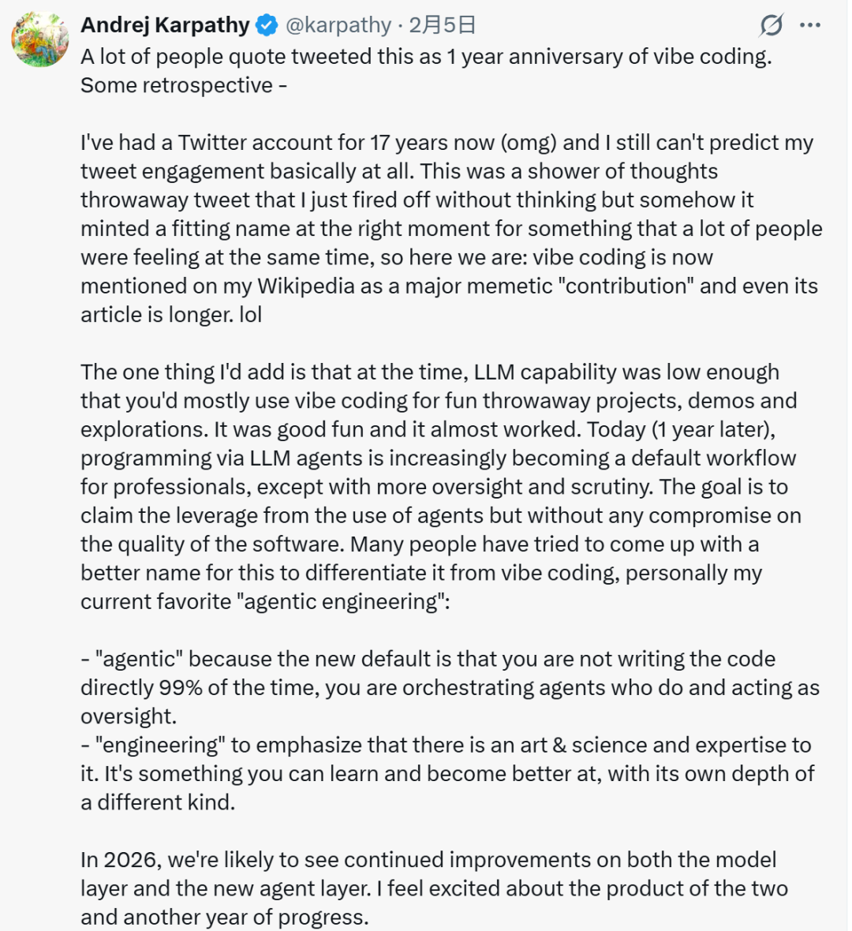Click the Grok explain-post icon
The image size is (852, 931).
click(x=771, y=25)
